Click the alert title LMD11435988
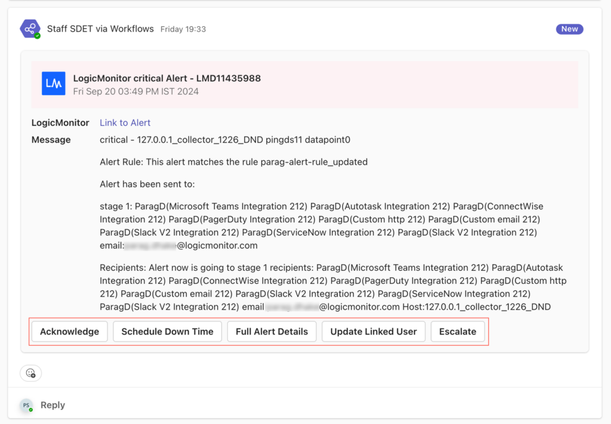This screenshot has width=611, height=424. (x=166, y=78)
